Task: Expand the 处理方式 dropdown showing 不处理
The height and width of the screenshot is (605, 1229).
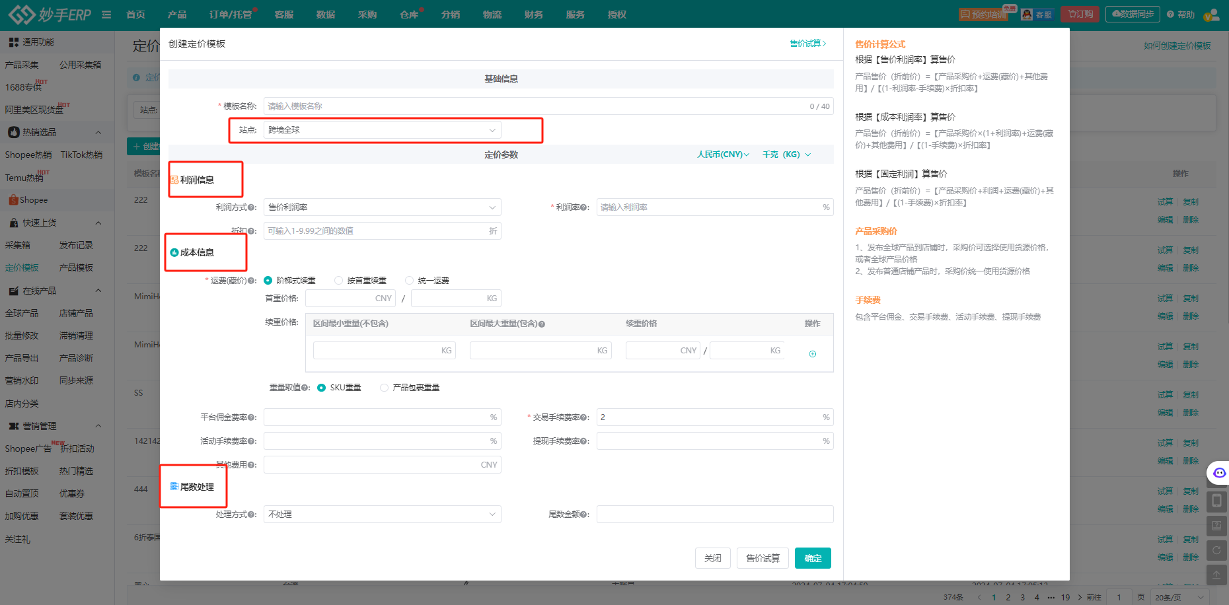Action: pyautogui.click(x=382, y=515)
